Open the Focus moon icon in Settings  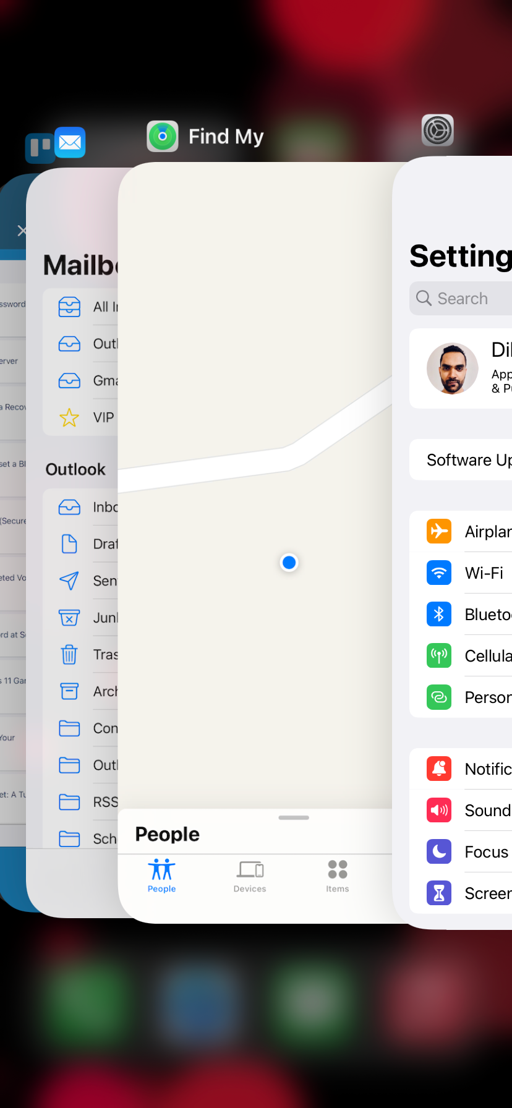[x=439, y=851]
